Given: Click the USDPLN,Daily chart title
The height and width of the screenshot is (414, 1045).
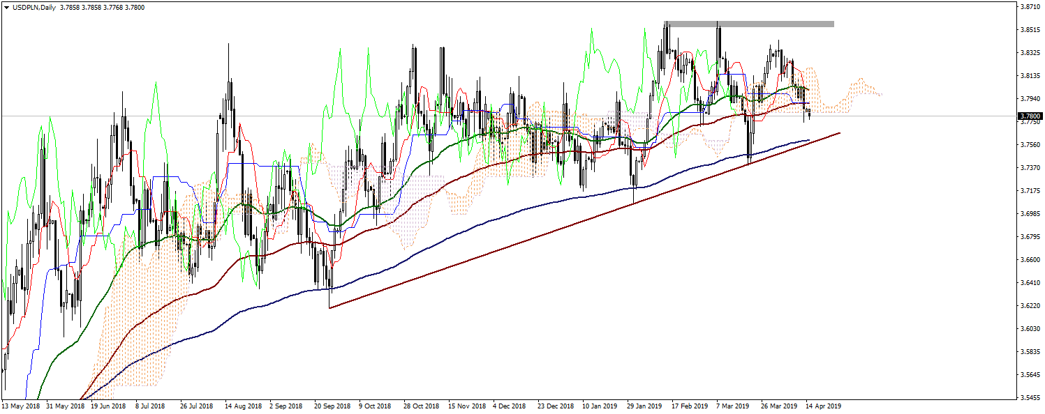Looking at the screenshot, I should coord(34,7).
